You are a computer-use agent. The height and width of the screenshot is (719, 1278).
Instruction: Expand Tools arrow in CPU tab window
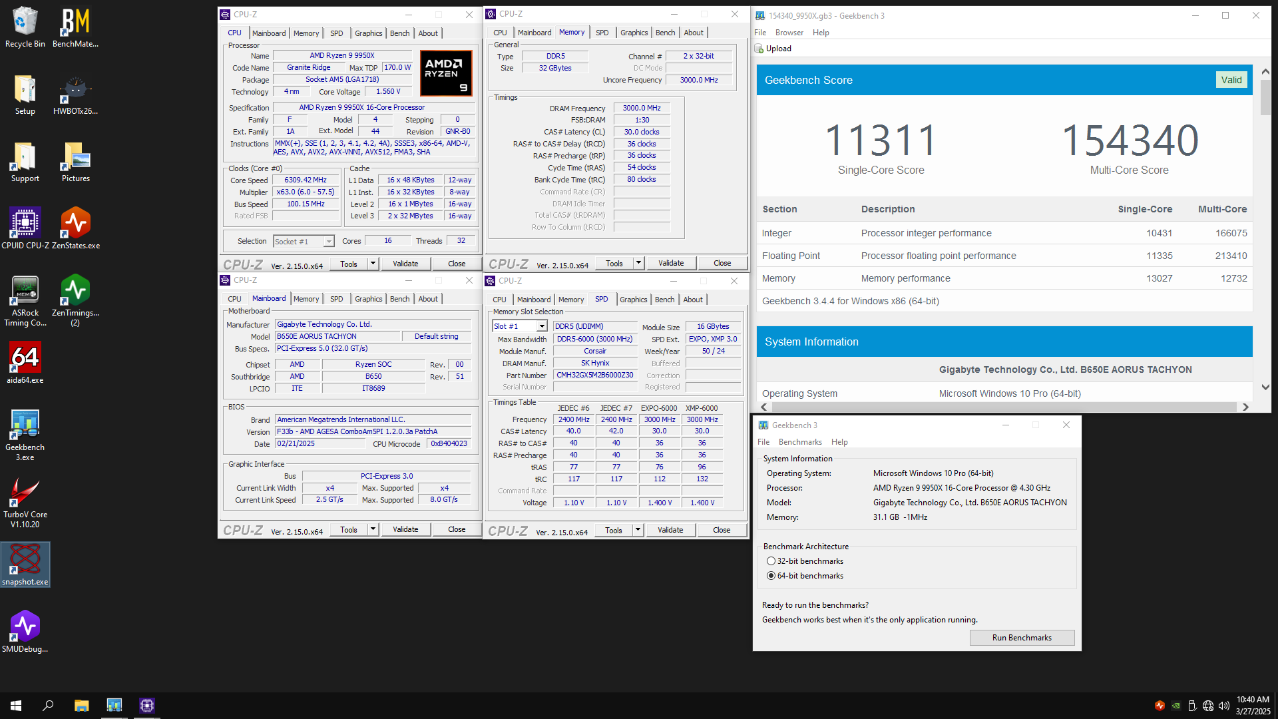(373, 264)
